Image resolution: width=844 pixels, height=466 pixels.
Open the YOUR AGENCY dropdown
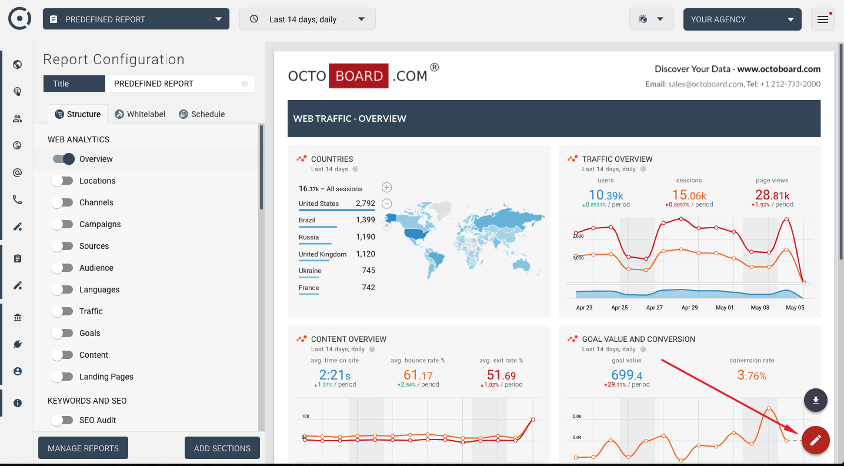[742, 19]
